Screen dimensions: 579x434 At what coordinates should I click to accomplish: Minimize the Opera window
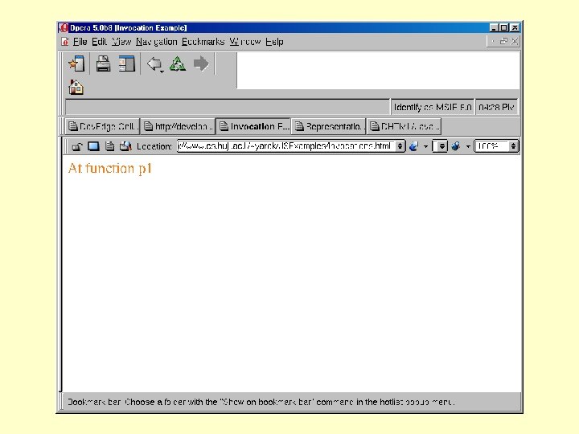494,27
